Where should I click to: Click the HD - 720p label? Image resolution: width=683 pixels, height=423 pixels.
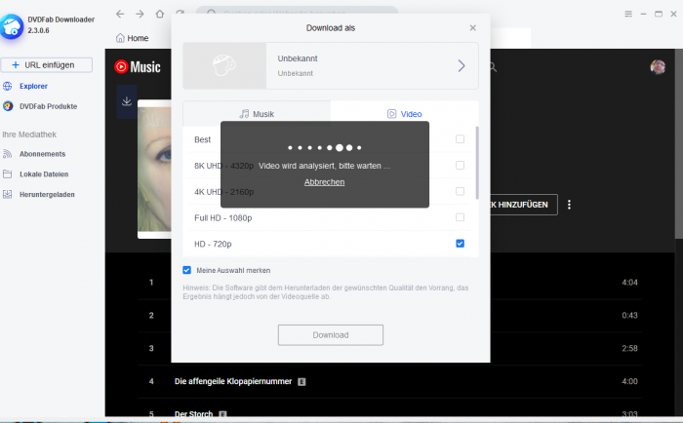click(x=213, y=244)
